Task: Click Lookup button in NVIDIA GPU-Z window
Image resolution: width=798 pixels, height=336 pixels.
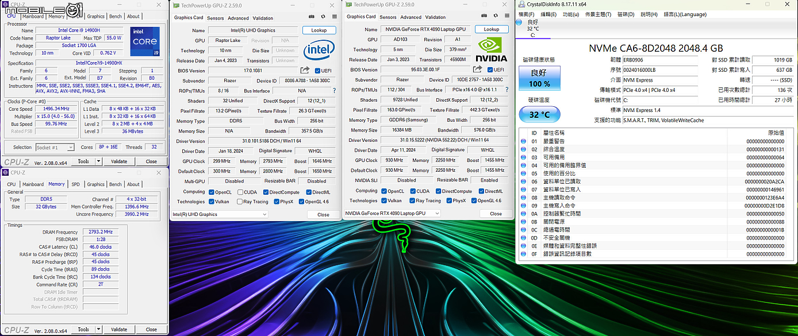Action: (x=492, y=29)
